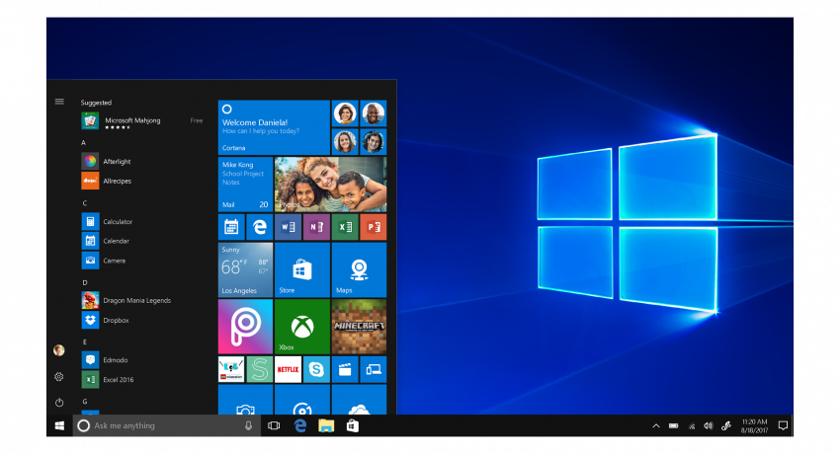Click the Power button in Start

[59, 402]
